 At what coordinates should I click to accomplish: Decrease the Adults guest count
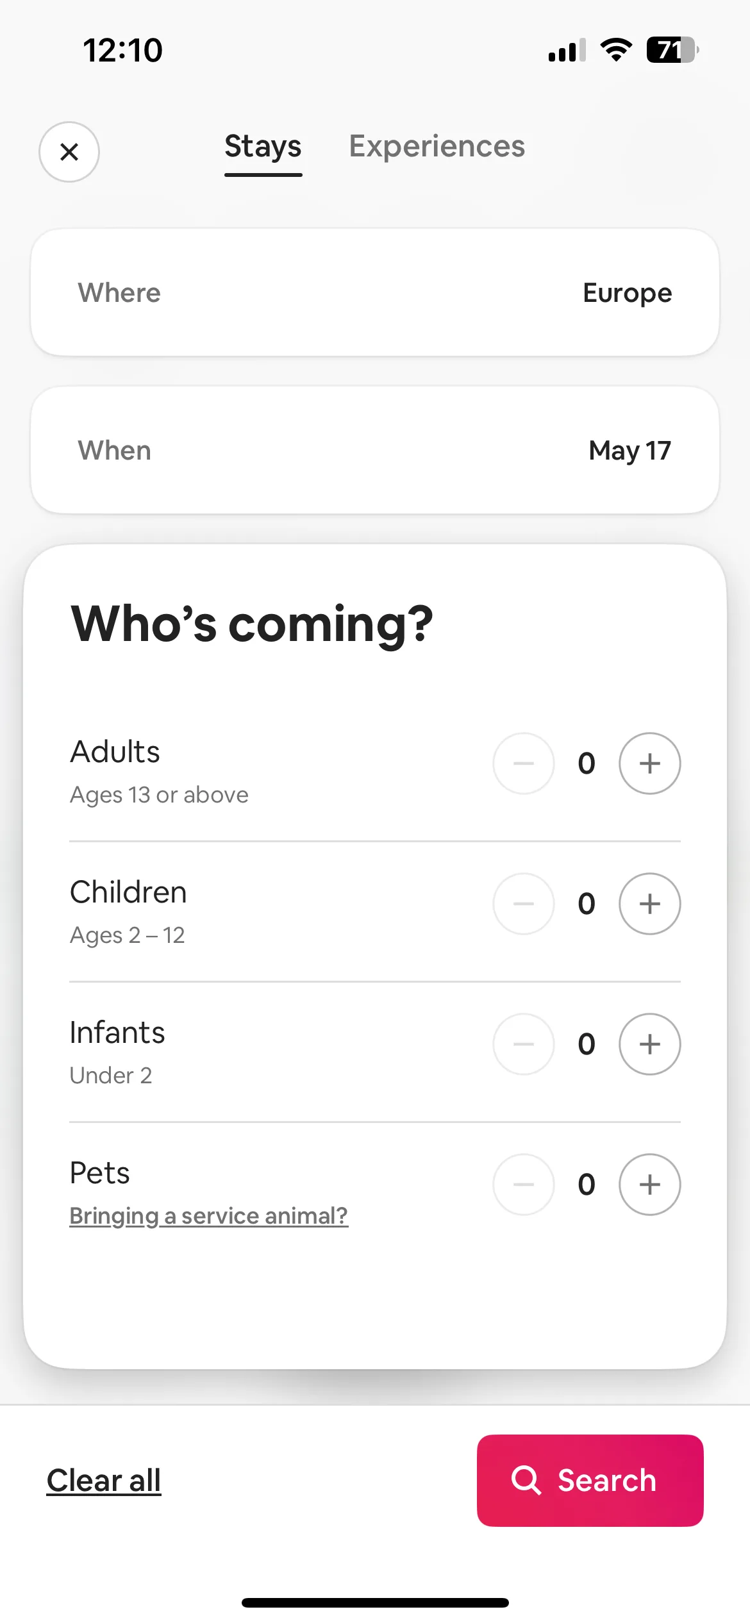(x=524, y=763)
